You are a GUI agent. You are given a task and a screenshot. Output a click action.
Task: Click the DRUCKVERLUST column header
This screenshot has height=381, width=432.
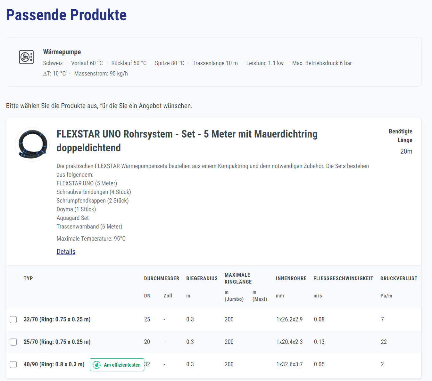(x=399, y=278)
